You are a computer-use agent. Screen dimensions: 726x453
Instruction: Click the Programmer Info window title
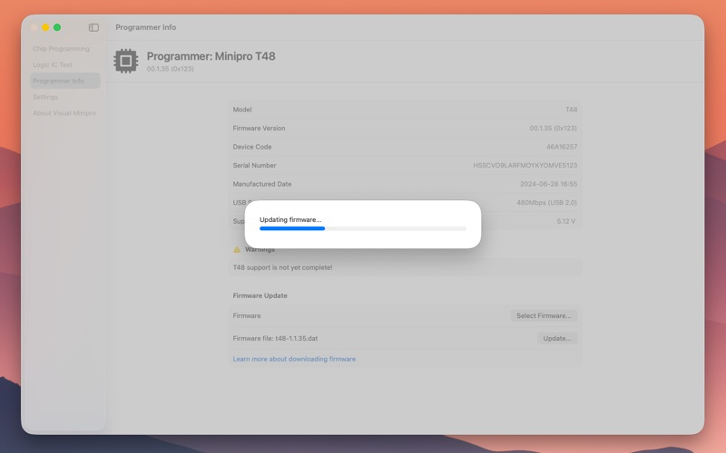click(146, 27)
